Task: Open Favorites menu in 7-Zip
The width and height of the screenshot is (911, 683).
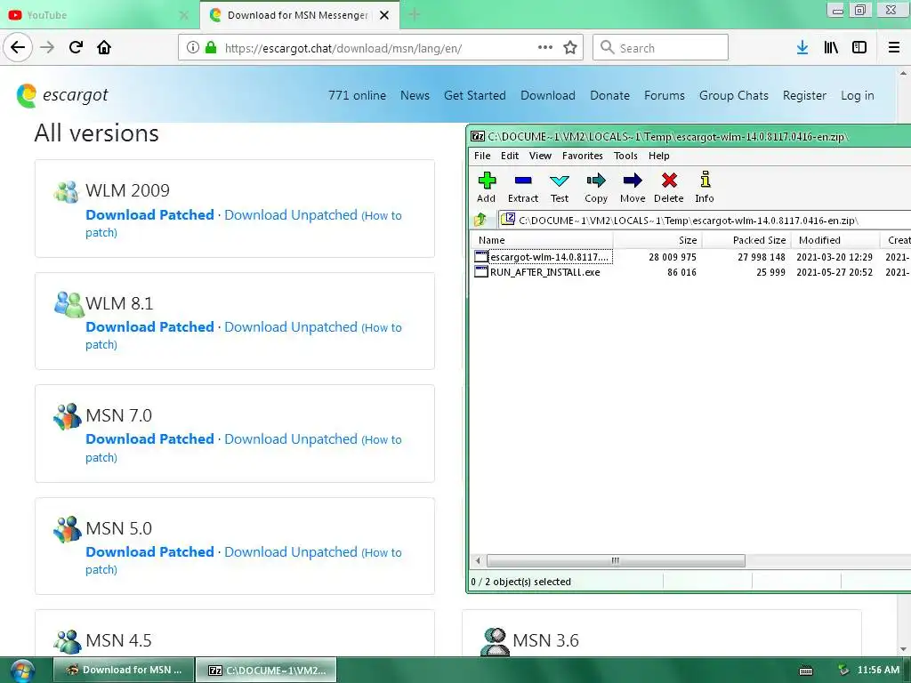Action: point(582,156)
